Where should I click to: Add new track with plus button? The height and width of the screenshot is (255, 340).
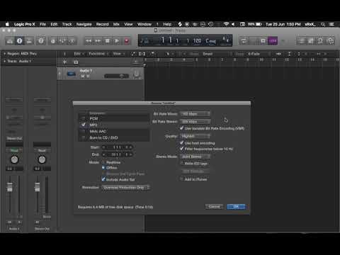tap(64, 62)
